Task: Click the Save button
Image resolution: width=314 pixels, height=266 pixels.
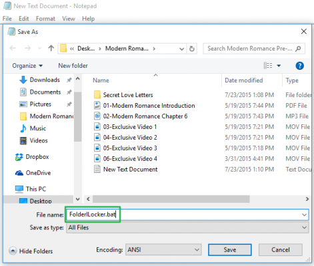Action: click(x=230, y=250)
